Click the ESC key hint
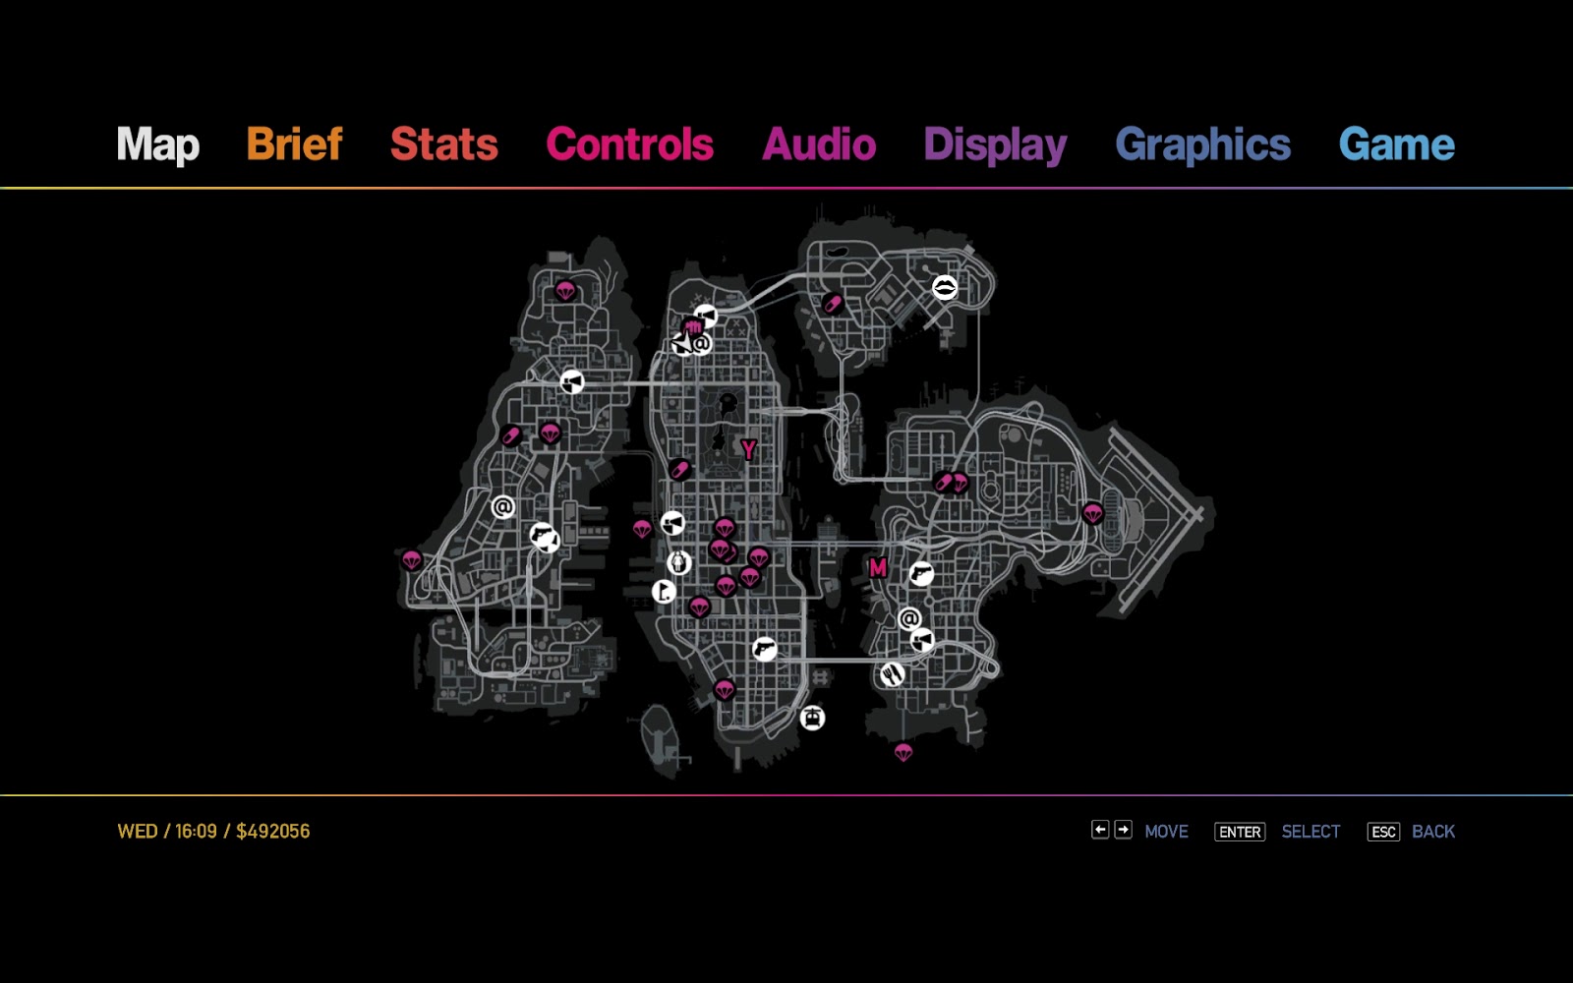 pos(1383,832)
